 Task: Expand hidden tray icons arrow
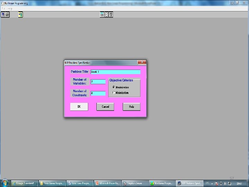[x=212, y=184]
